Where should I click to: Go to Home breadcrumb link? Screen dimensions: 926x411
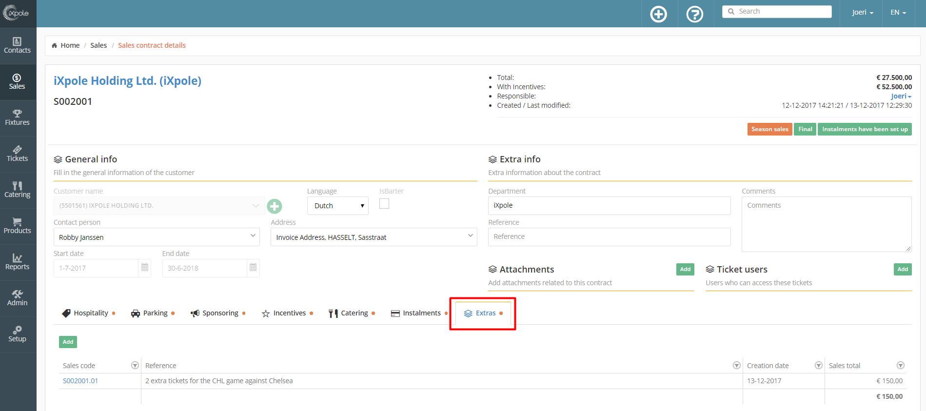[70, 45]
